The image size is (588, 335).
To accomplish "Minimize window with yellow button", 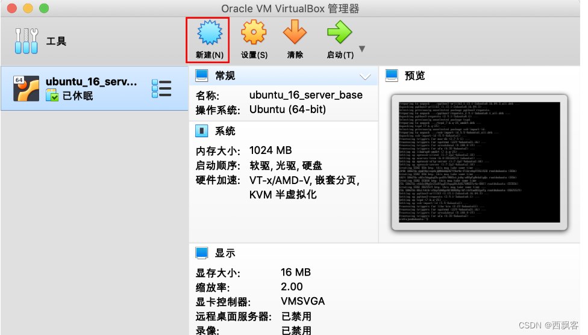I will tap(28, 8).
